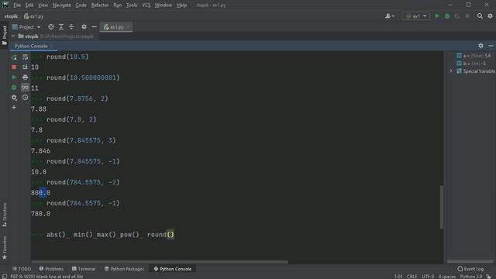The image size is (496, 279).
Task: Click the green Execute current statement icon
Action: click(14, 77)
